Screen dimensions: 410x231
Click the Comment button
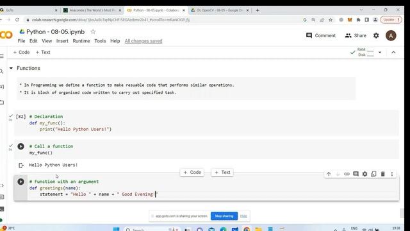tap(321, 36)
